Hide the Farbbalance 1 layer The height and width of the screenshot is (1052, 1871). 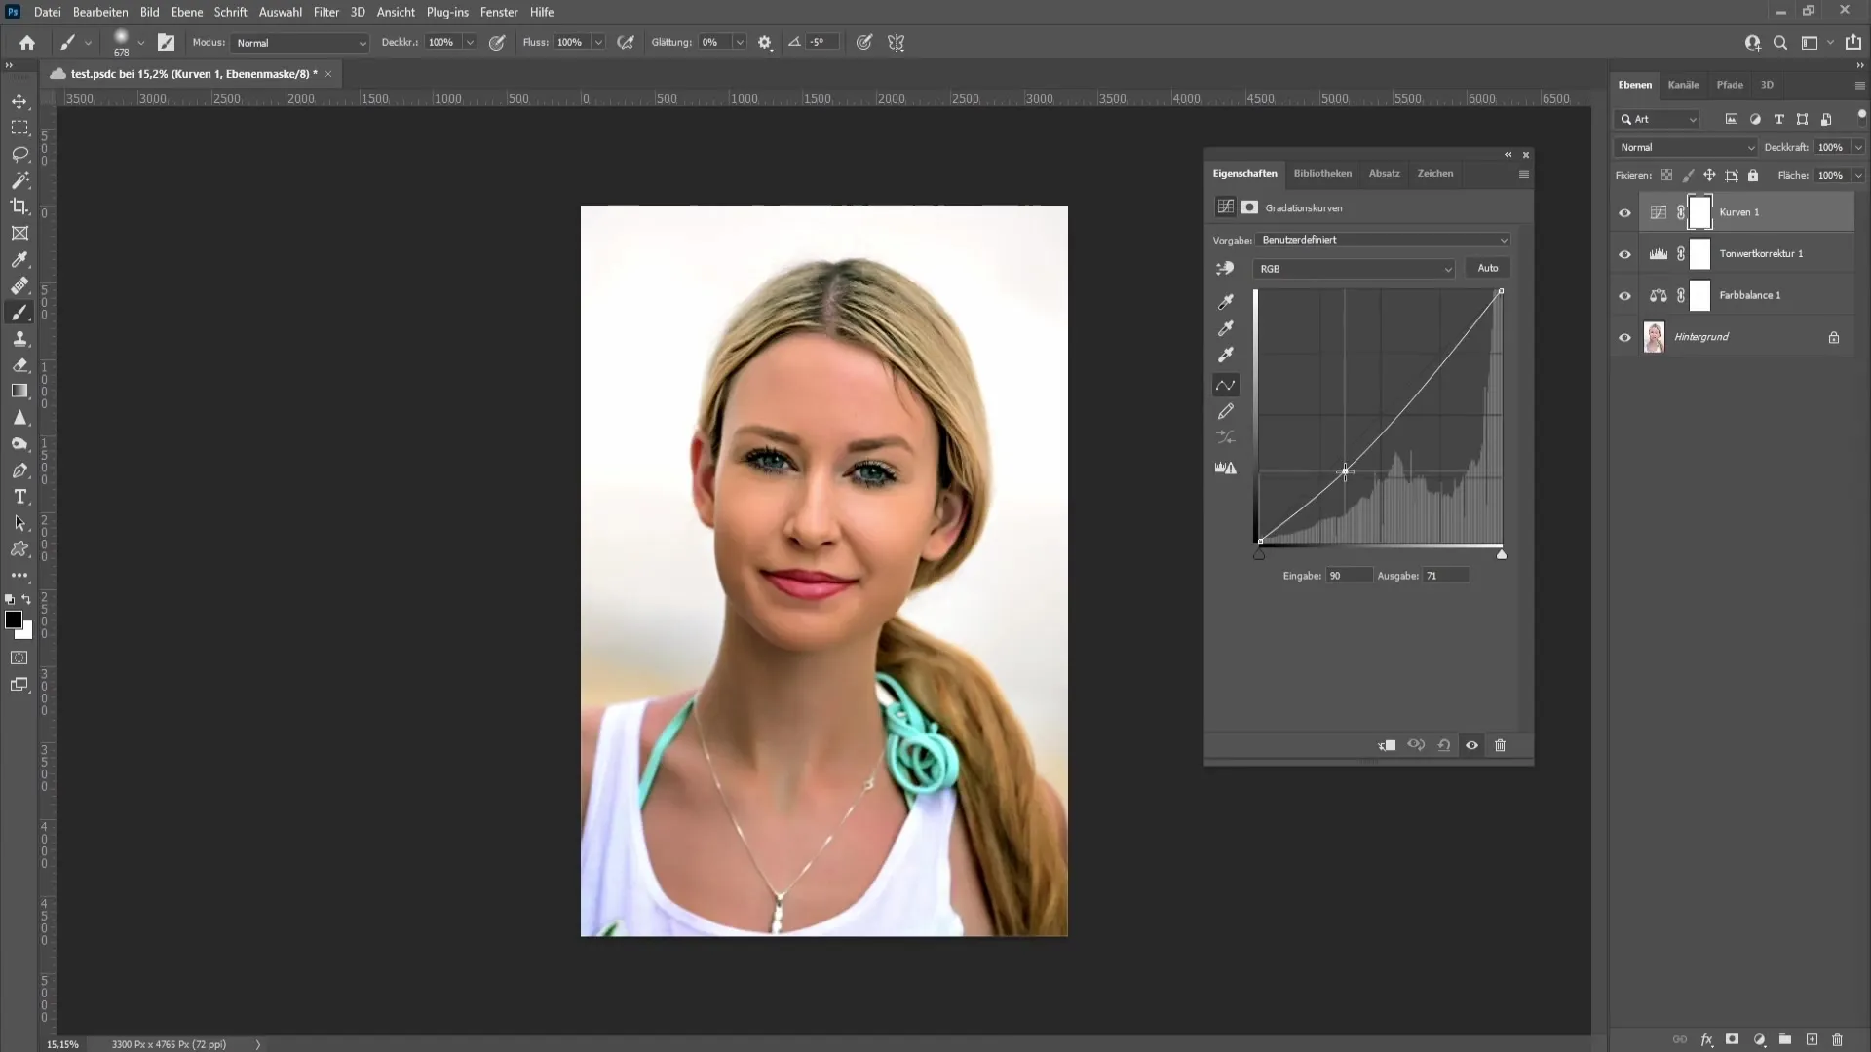tap(1624, 294)
